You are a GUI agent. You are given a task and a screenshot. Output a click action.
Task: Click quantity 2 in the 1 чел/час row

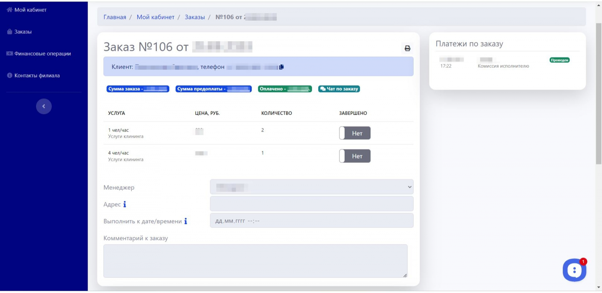point(263,130)
